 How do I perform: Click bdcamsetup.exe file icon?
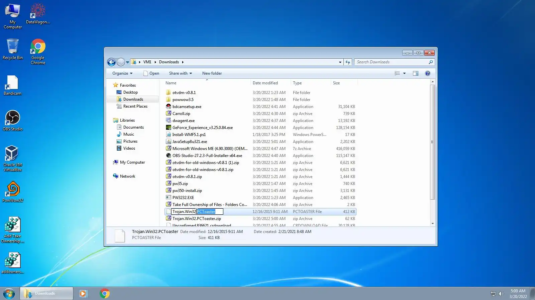tap(169, 107)
